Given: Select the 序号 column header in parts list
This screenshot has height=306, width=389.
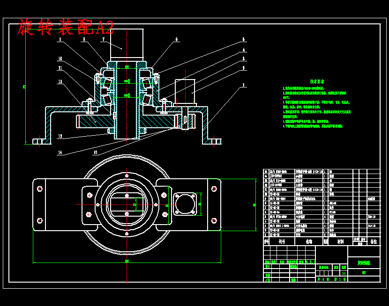Looking at the screenshot, I should [267, 241].
